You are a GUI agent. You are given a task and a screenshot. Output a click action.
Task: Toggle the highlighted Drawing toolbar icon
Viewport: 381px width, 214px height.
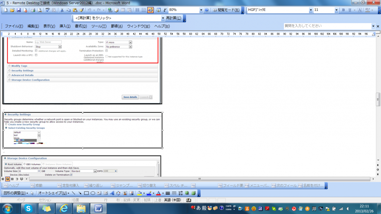pyautogui.click(x=150, y=10)
